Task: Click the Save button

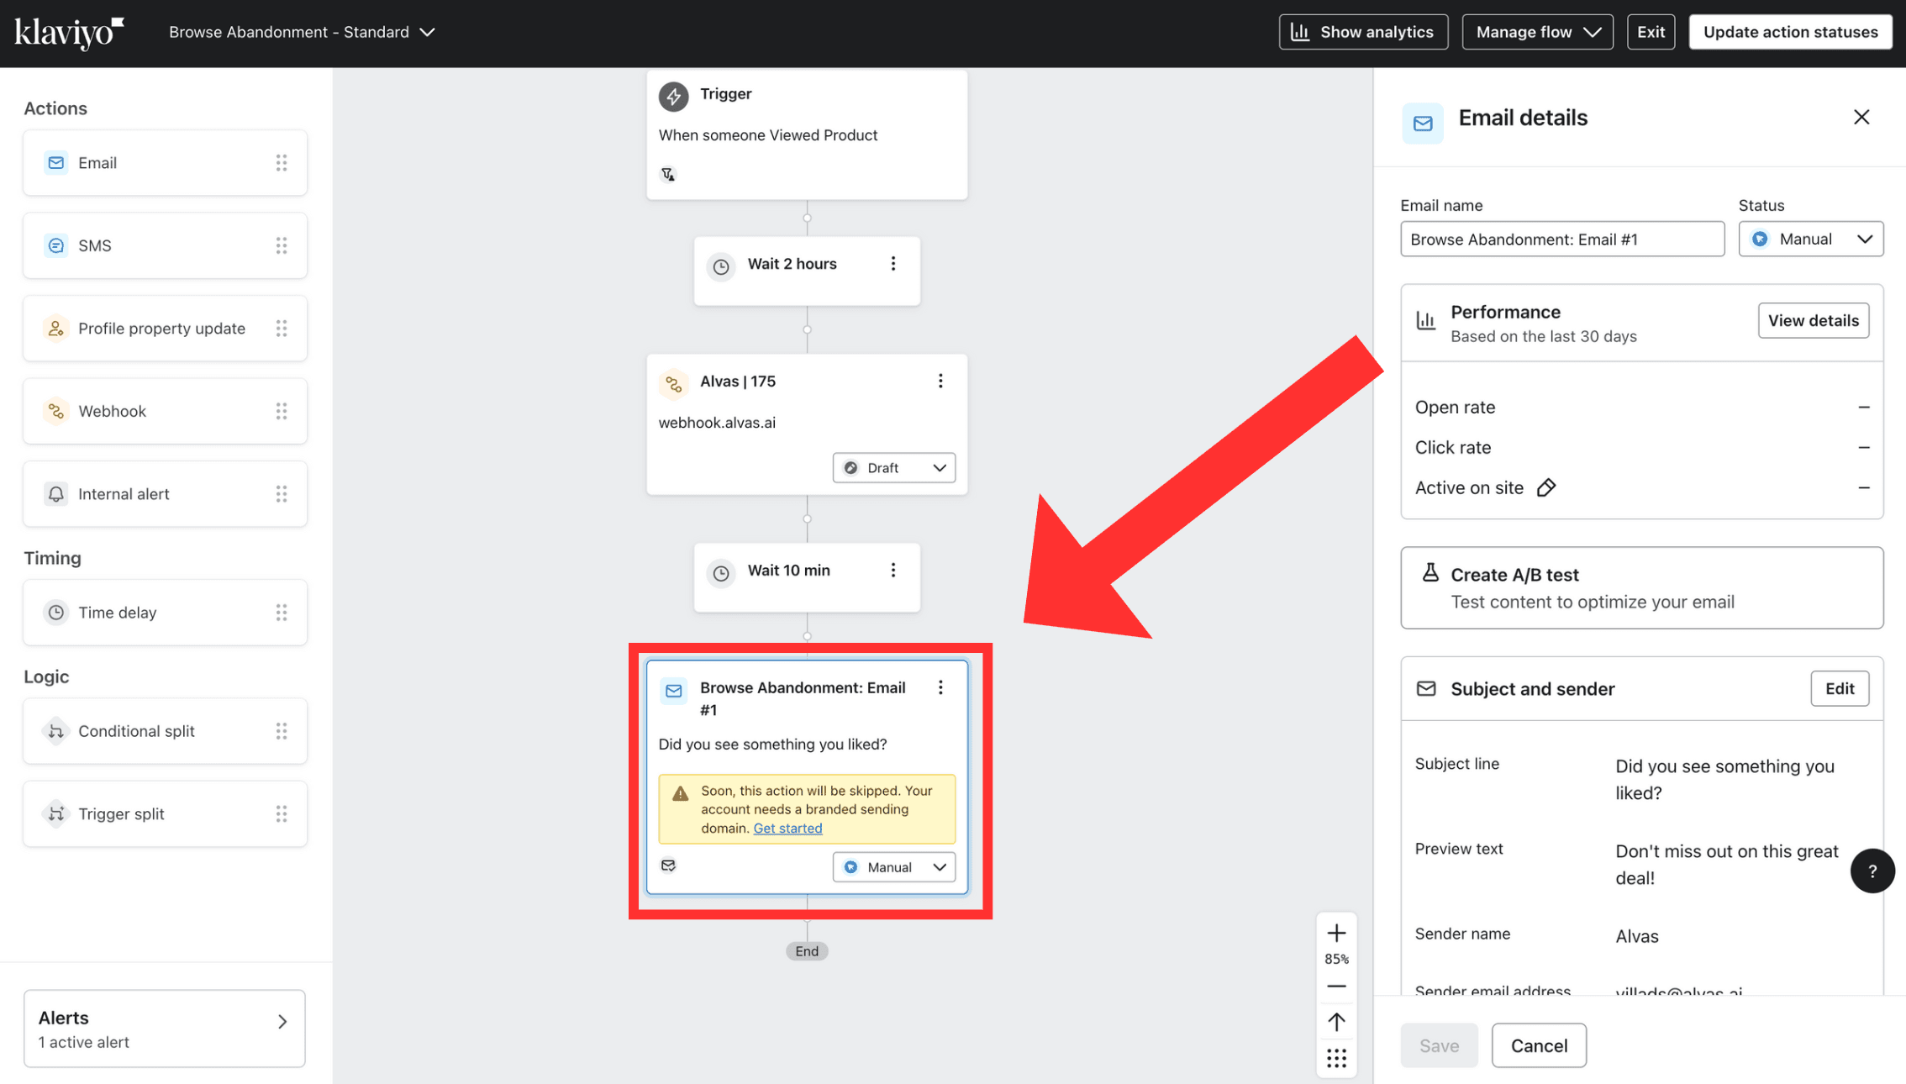Action: click(x=1439, y=1046)
